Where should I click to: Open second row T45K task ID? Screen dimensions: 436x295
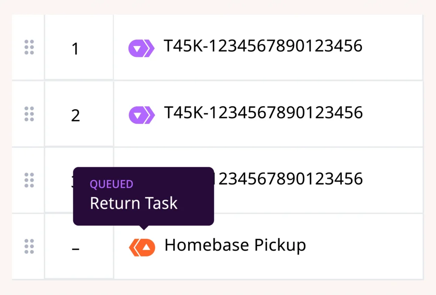point(263,113)
